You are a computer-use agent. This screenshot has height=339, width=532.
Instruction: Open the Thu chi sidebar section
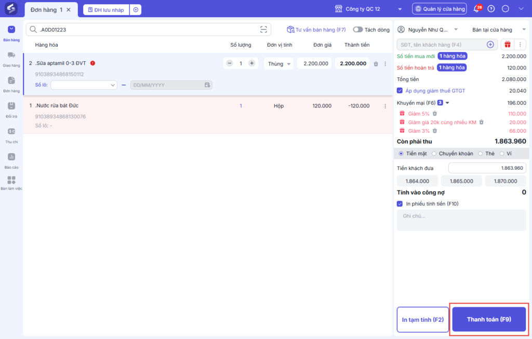11,135
